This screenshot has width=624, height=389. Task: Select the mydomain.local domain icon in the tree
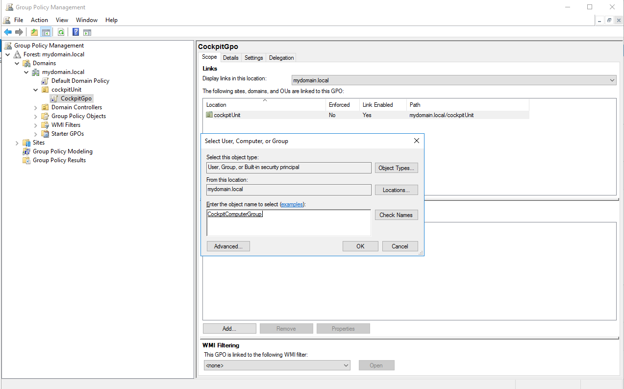coord(36,72)
